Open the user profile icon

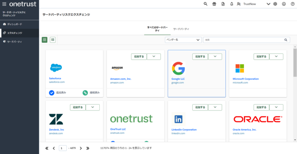click(284, 4)
